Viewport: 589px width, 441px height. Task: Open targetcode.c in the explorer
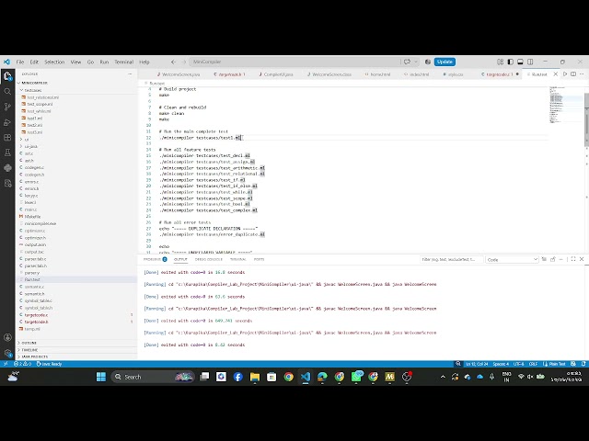coord(36,314)
